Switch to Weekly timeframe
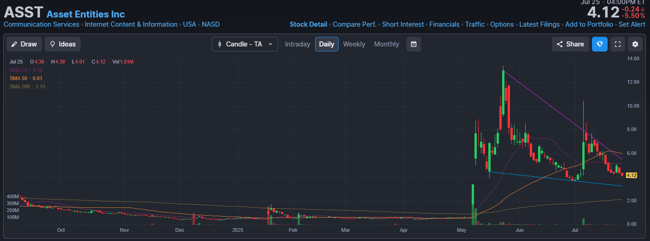Screen dimensions: 650x241 (354, 44)
